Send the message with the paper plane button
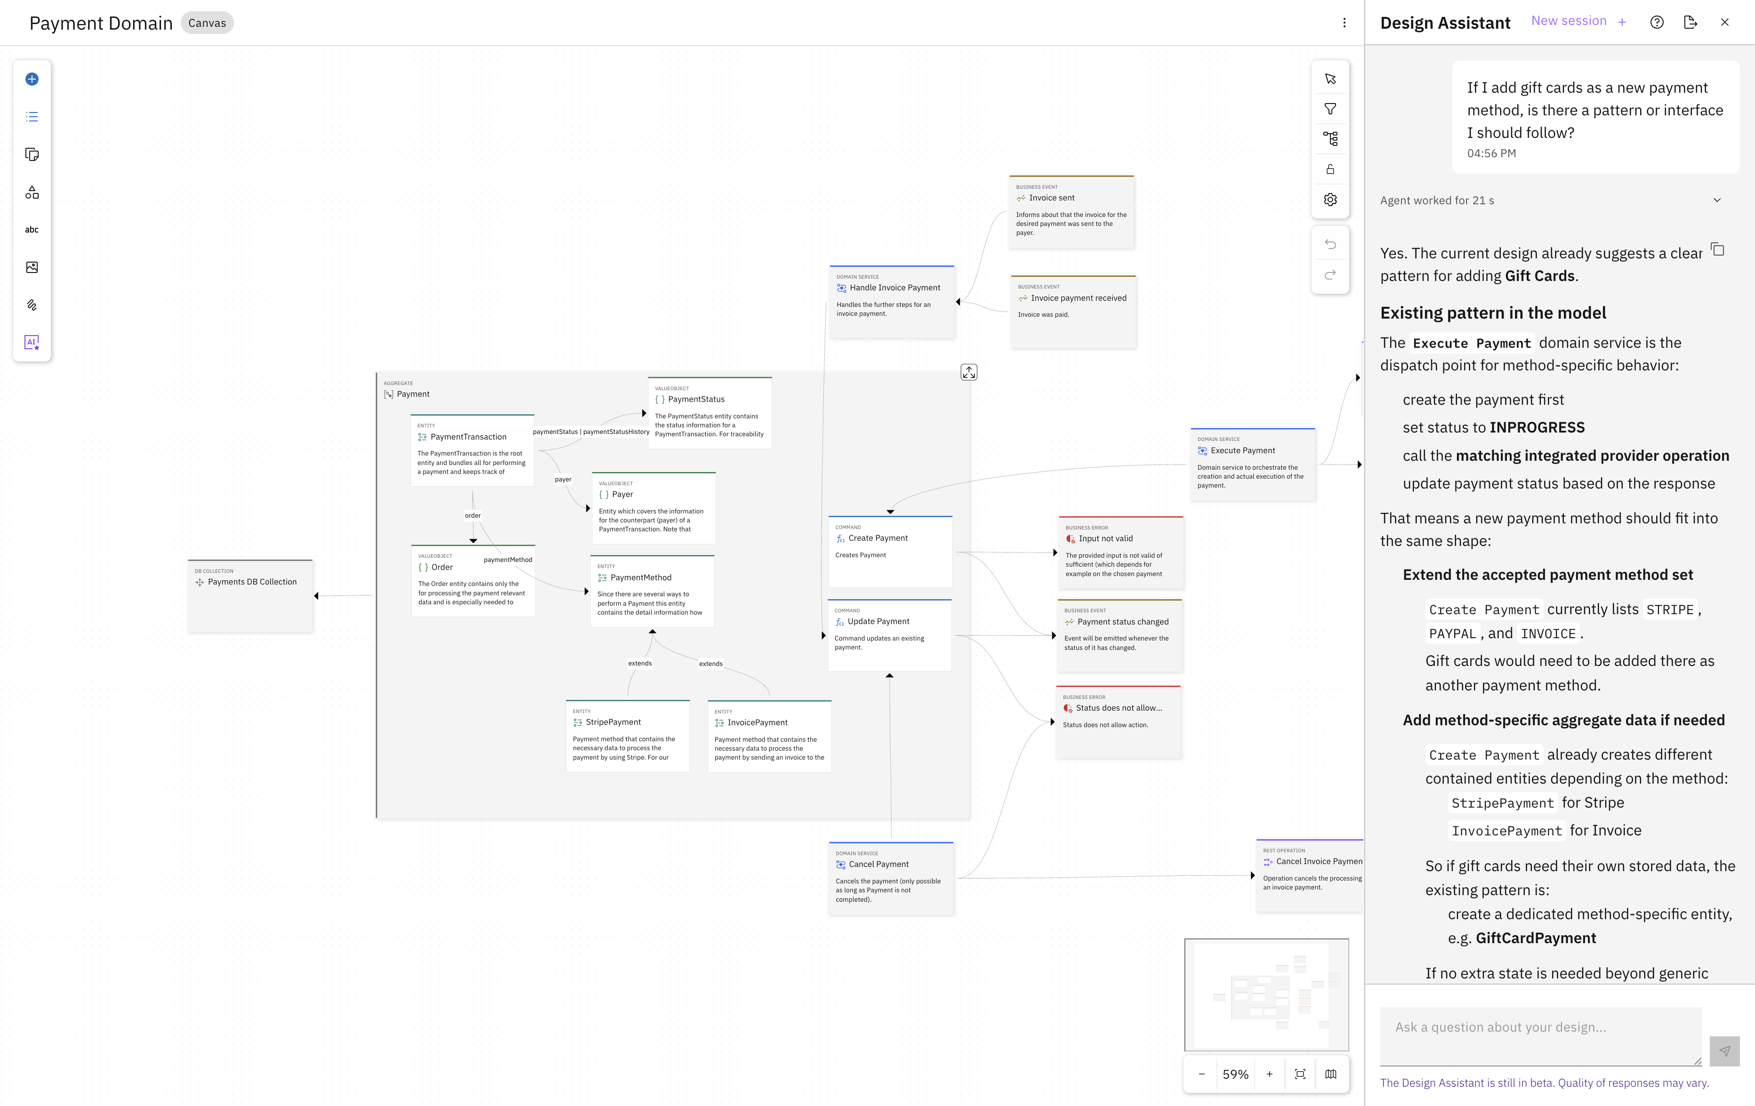The height and width of the screenshot is (1106, 1755). (x=1724, y=1050)
